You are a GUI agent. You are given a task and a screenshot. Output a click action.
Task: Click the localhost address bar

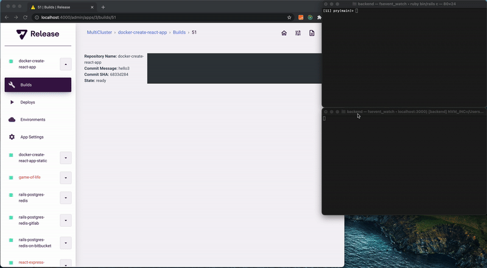pyautogui.click(x=152, y=18)
